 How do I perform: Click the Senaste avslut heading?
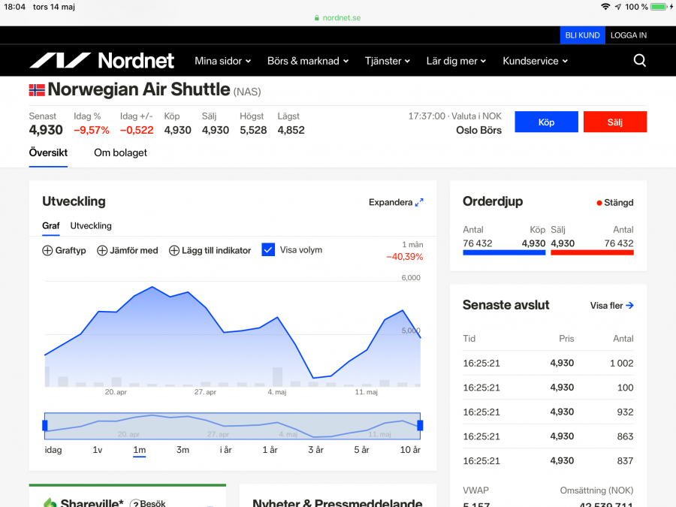[505, 305]
